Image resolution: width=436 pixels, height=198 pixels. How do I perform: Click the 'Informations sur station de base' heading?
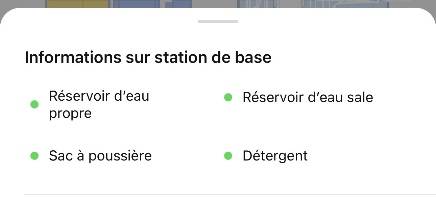coord(148,58)
